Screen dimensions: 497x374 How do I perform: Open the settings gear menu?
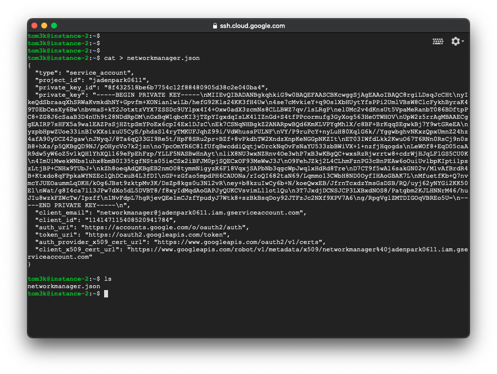pos(457,41)
